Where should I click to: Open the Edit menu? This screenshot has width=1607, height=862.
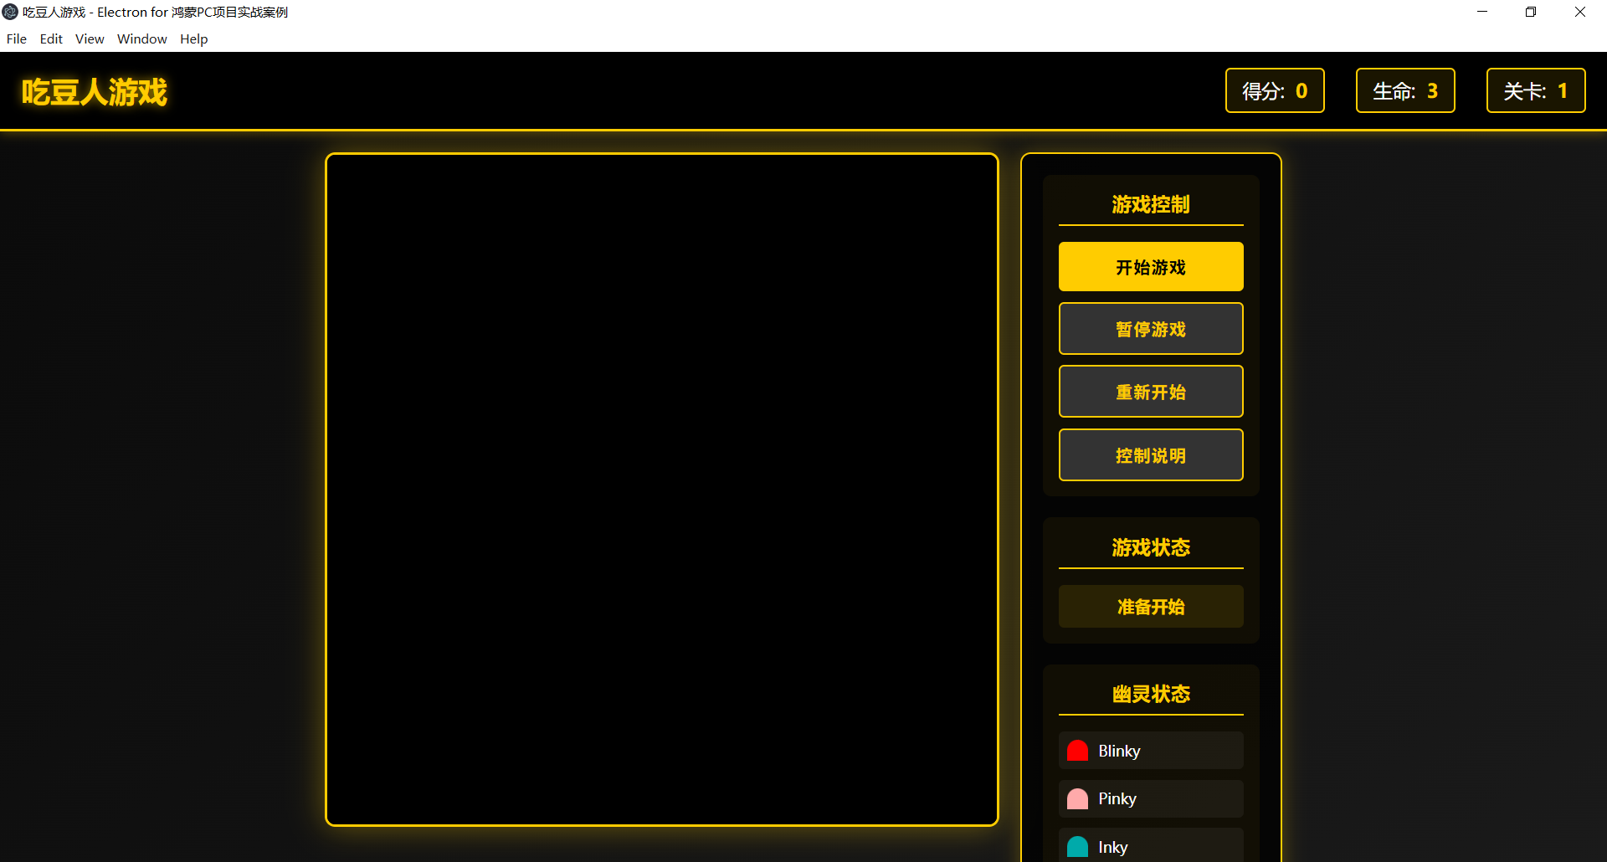pos(51,38)
